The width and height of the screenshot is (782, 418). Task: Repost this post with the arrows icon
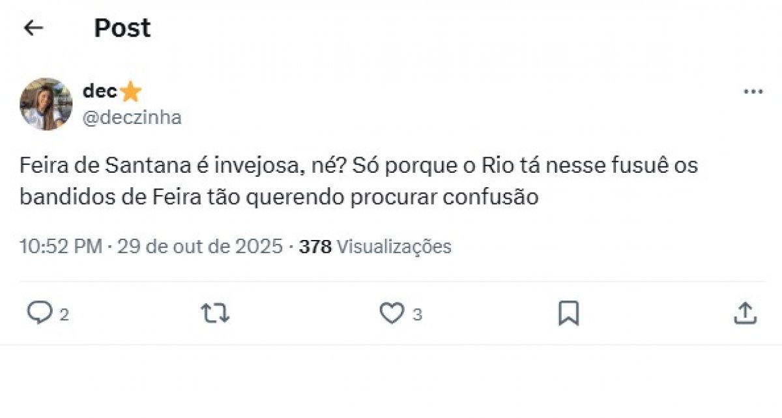(215, 314)
